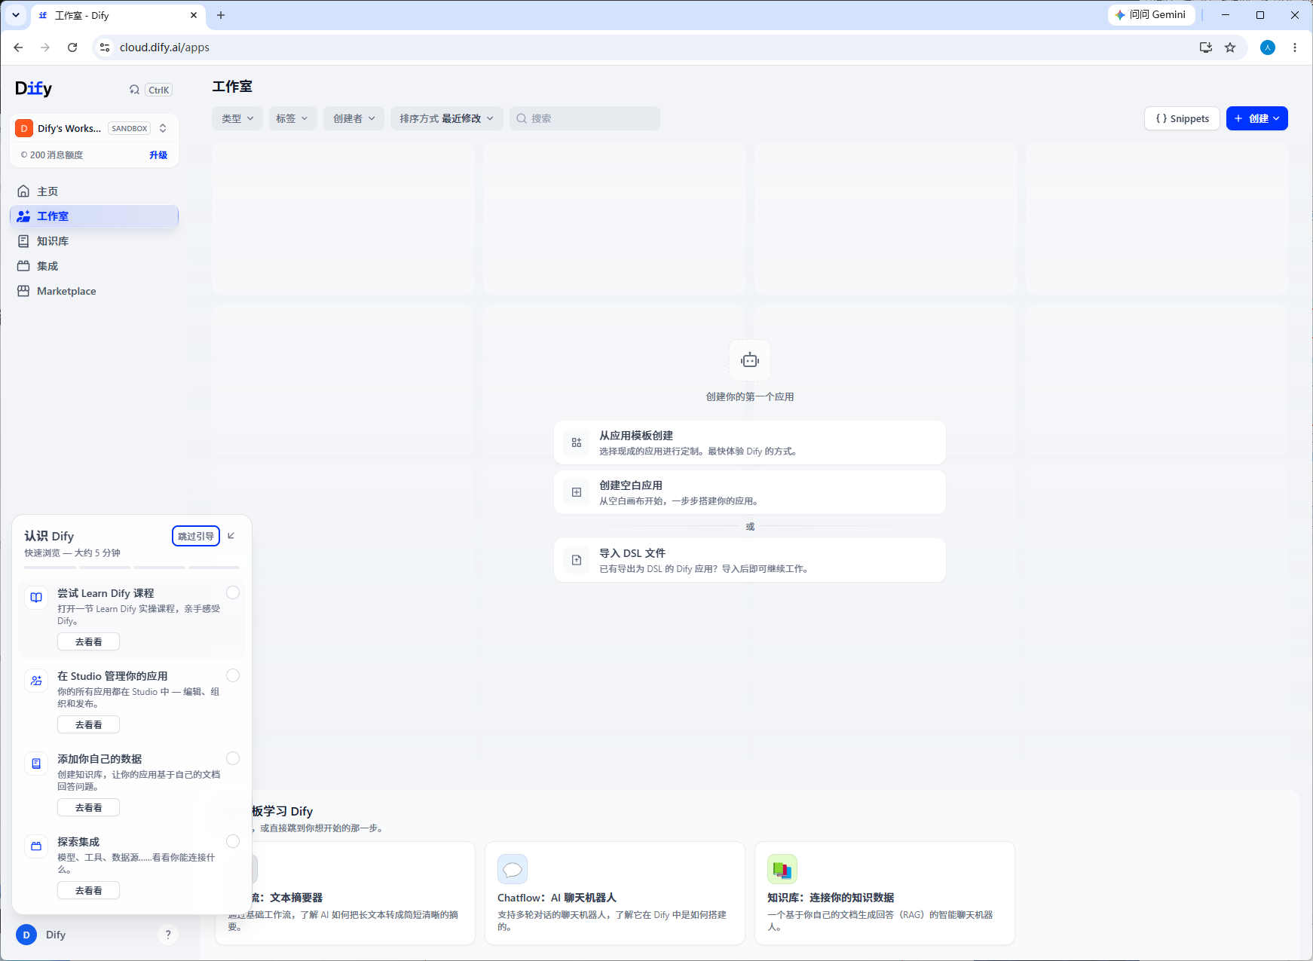
Task: Click the Chatflow chat bubble icon
Action: (513, 869)
